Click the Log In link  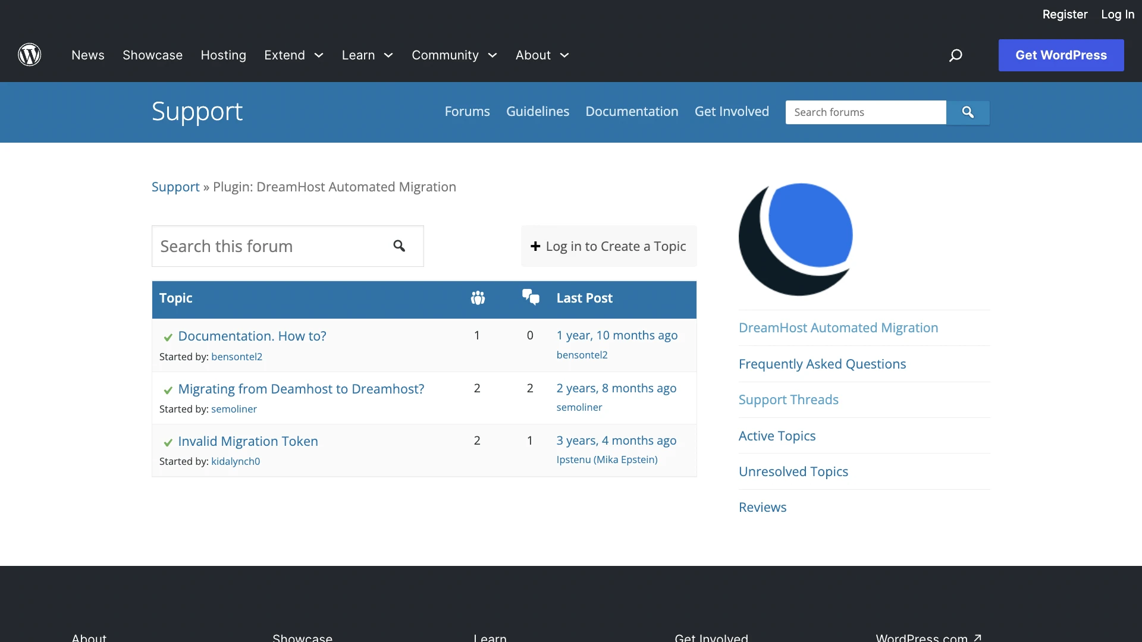click(1118, 14)
